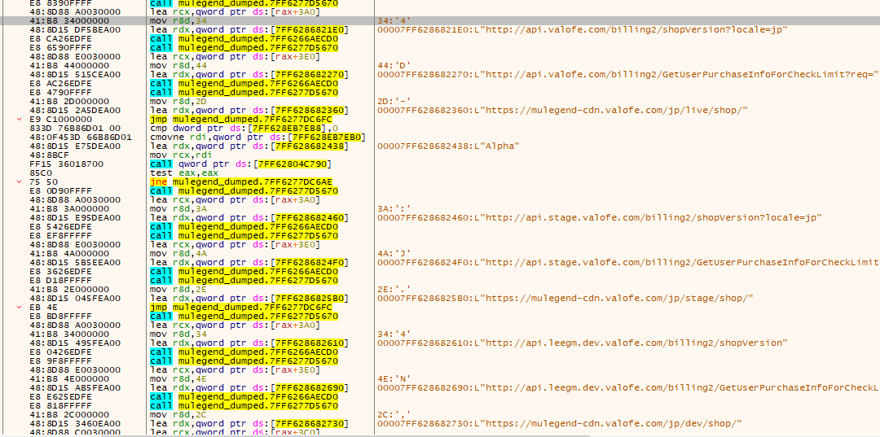Select the opcode bytes E8 818FFFFF
This screenshot has height=437, width=880.
coord(60,406)
